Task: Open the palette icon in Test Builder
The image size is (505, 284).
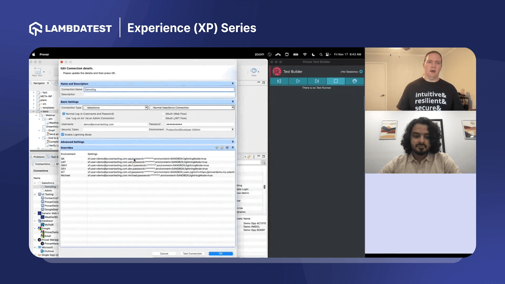Action: [x=354, y=81]
